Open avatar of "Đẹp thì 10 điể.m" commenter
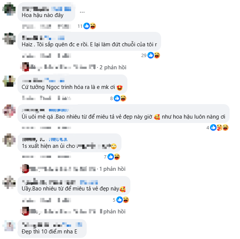Screen dimensions: 240x239 coord(9,226)
